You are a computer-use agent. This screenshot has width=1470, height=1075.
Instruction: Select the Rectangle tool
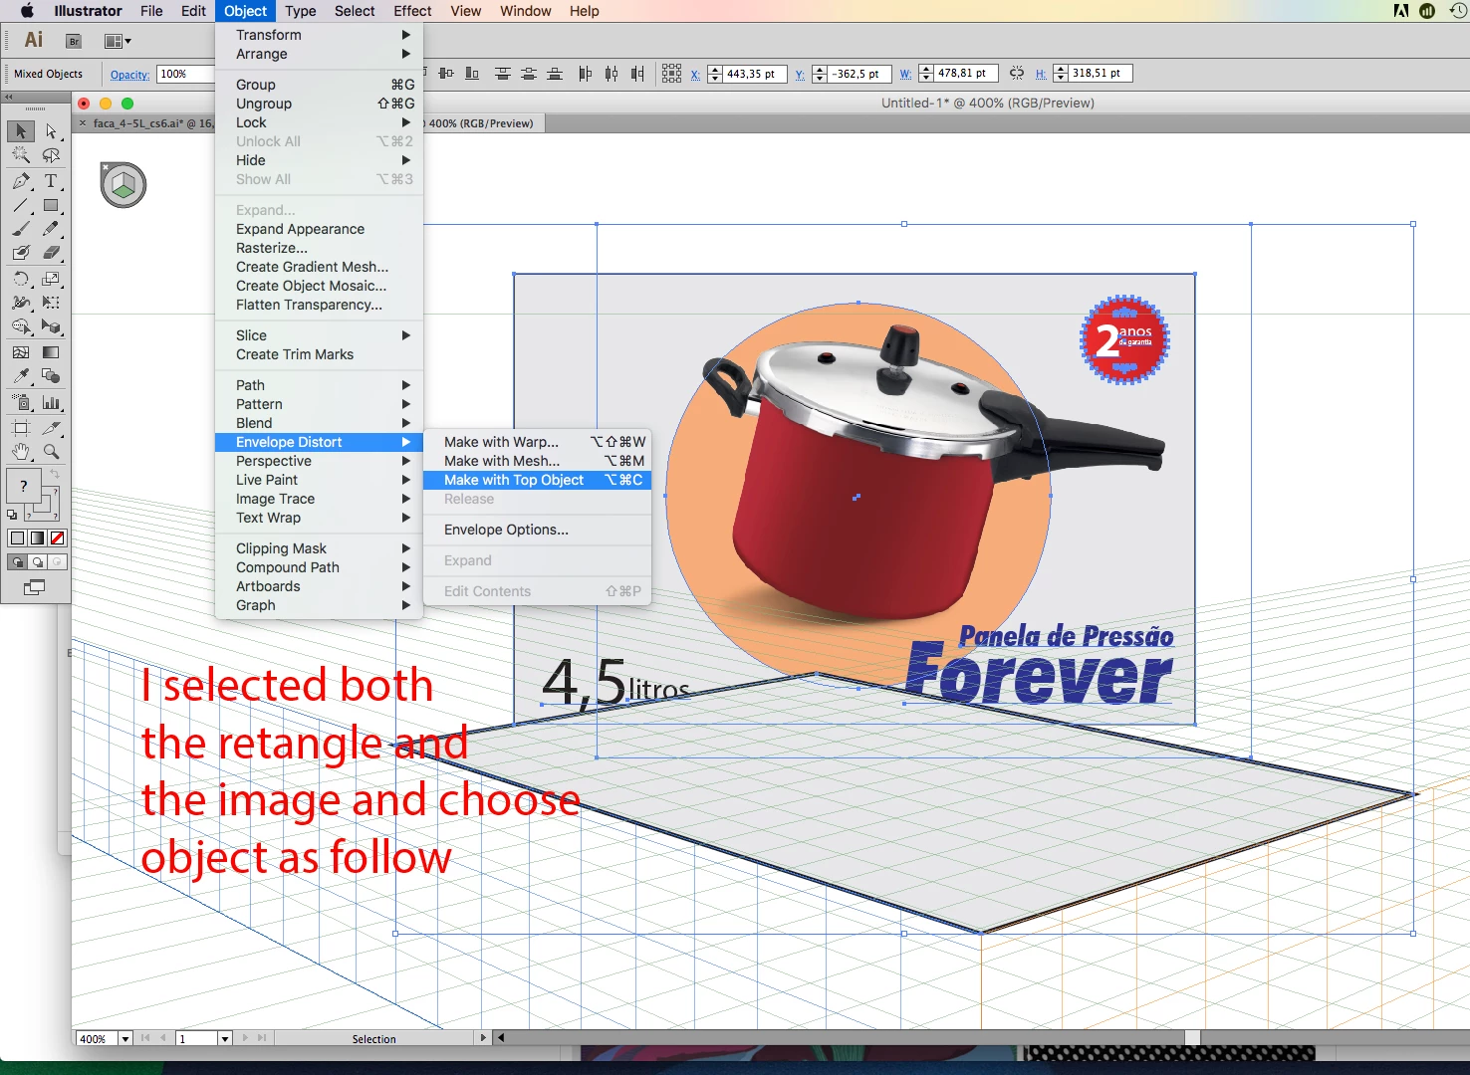(51, 205)
